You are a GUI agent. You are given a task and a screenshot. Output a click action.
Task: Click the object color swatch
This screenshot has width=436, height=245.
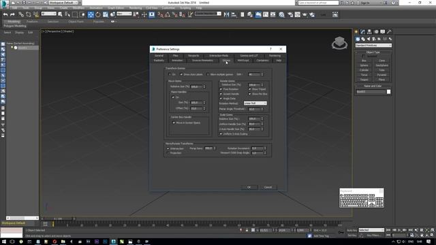[x=388, y=92]
